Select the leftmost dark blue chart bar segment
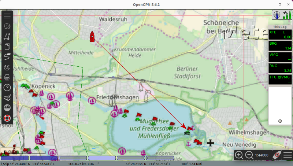The height and width of the screenshot is (166, 293). click(14, 158)
